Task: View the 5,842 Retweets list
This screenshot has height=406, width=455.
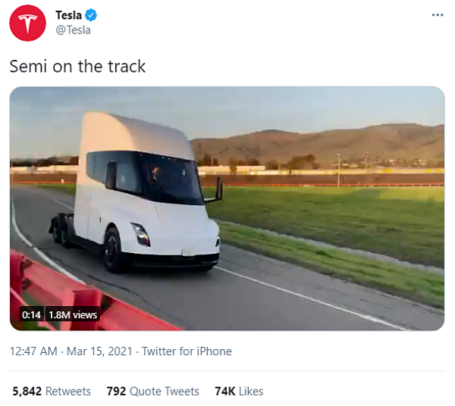Action: [x=52, y=391]
